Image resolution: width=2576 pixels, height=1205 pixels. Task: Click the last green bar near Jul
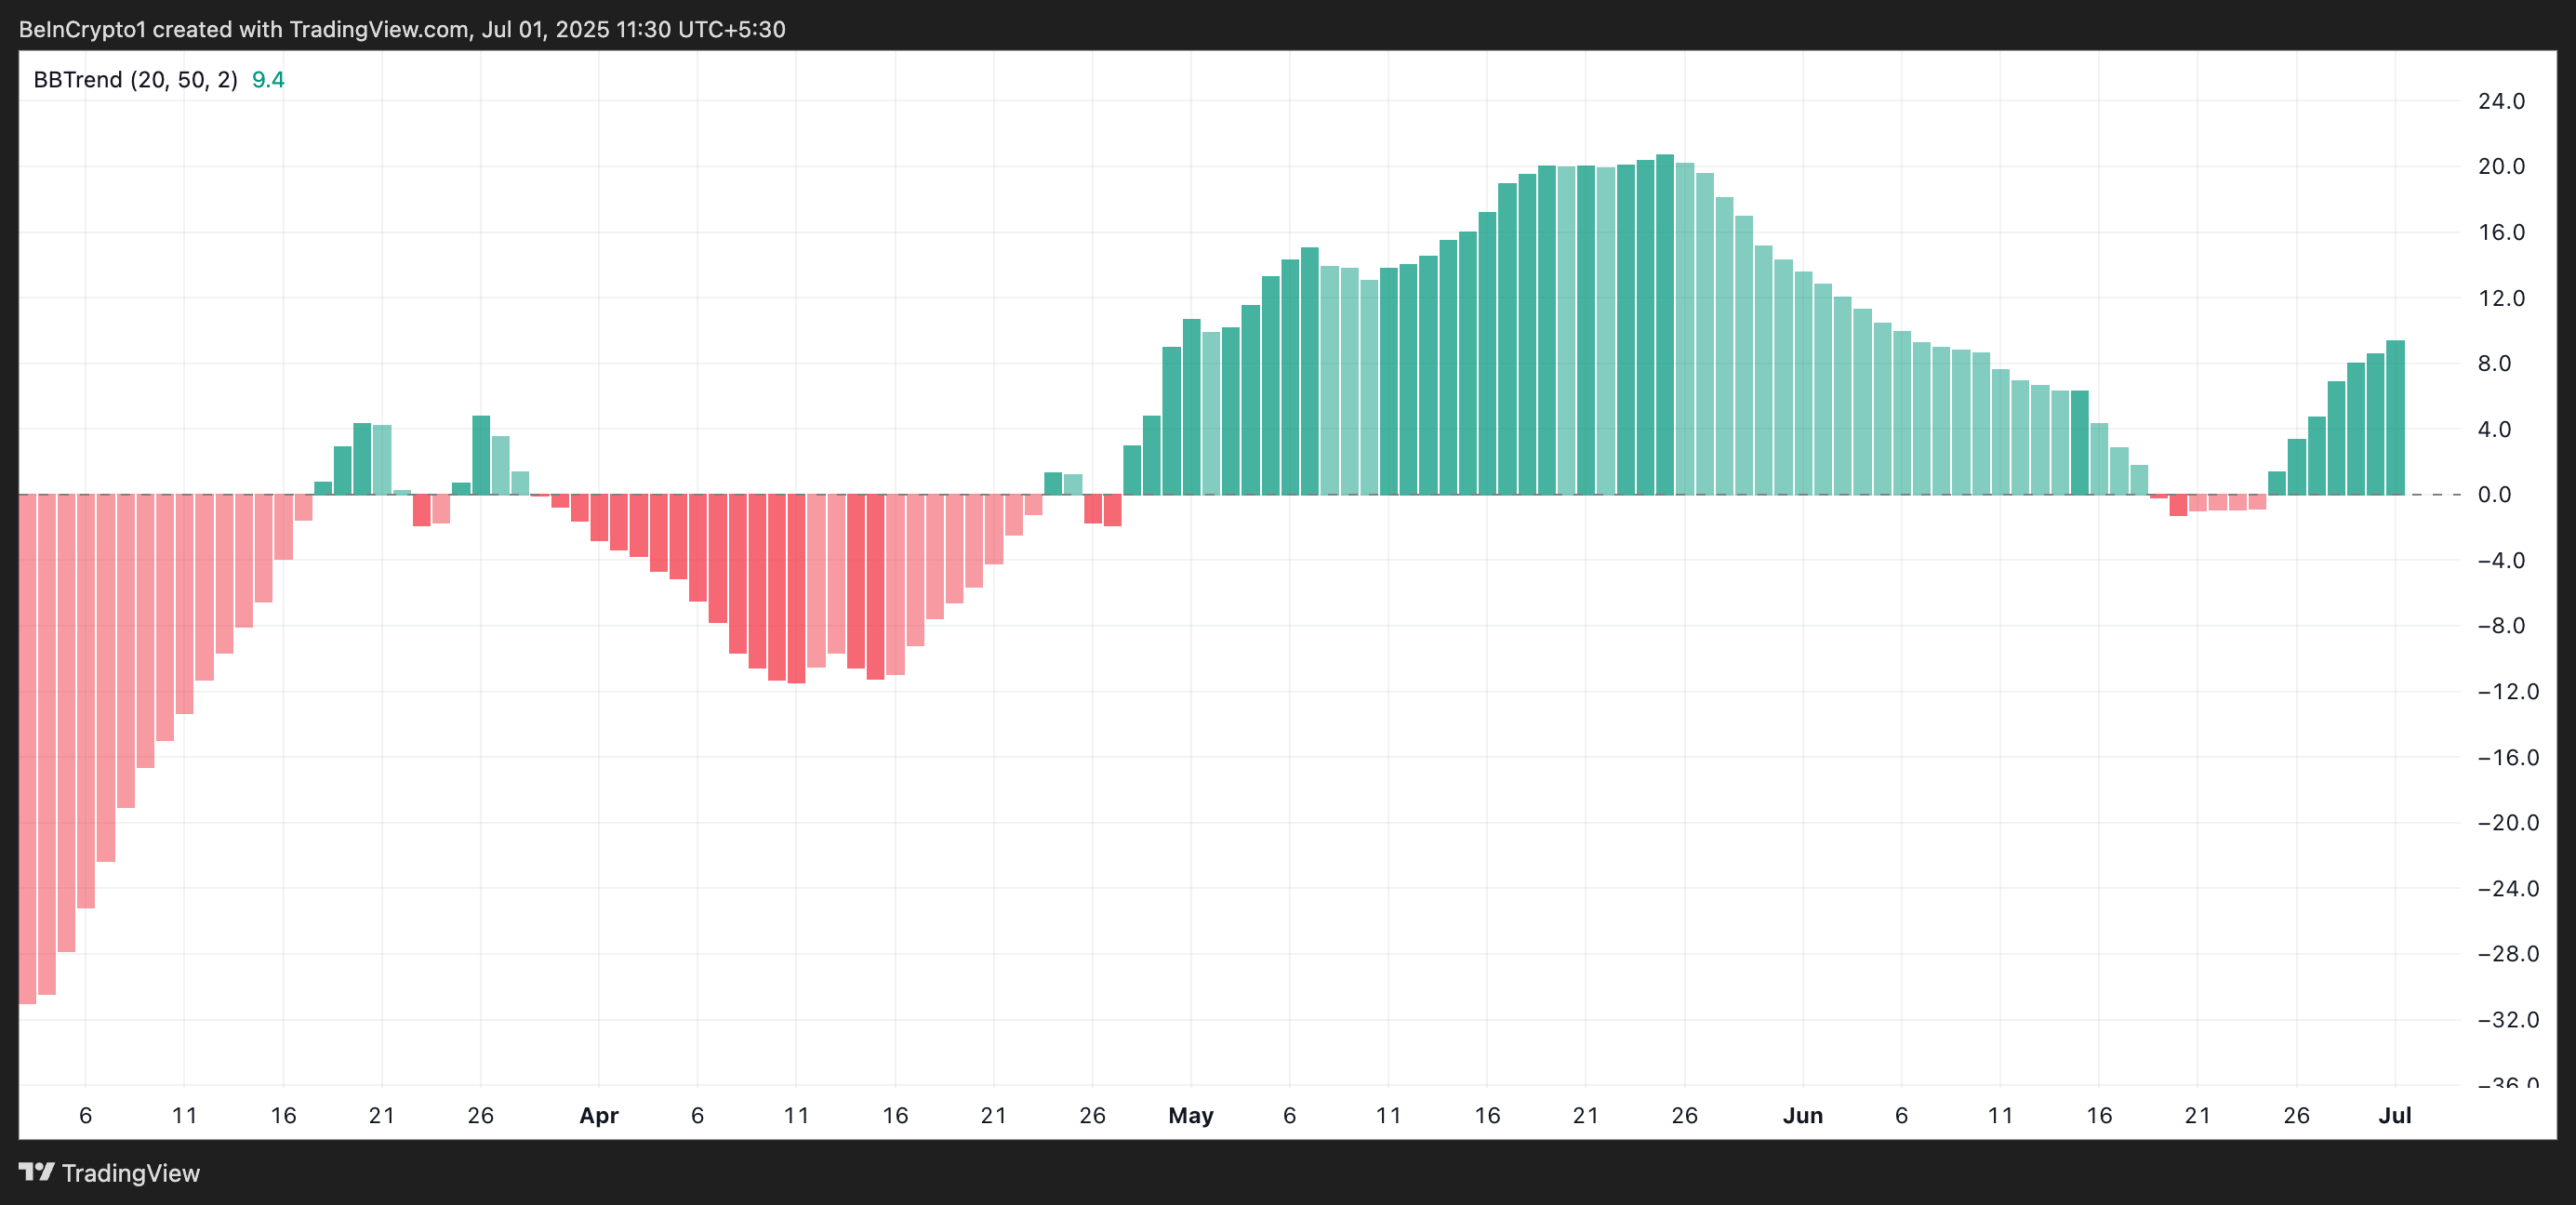[2395, 420]
